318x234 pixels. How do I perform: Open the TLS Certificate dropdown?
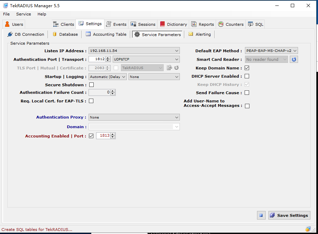(161, 68)
